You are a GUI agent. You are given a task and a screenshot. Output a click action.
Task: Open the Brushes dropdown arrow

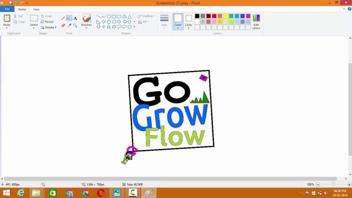[x=86, y=28]
